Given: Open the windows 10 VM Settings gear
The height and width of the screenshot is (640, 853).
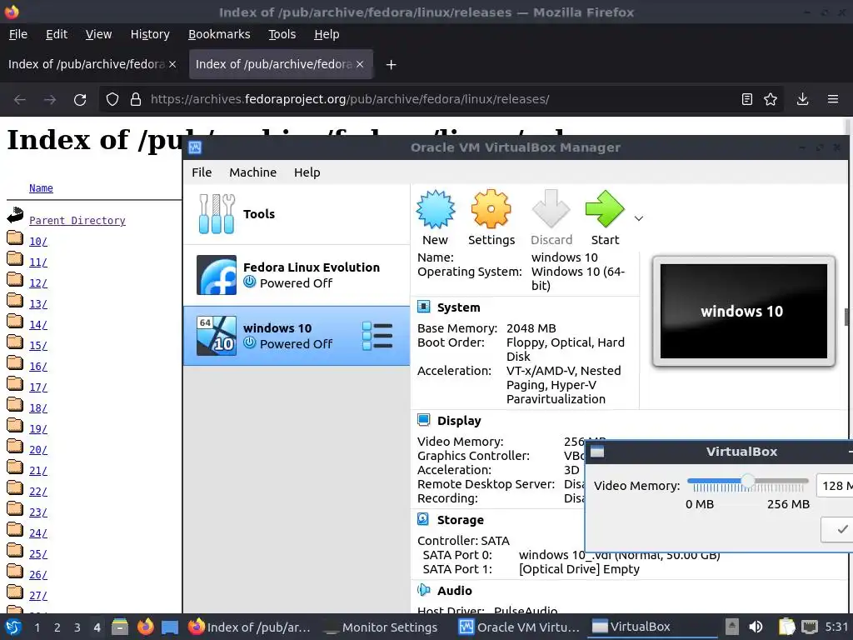Looking at the screenshot, I should pyautogui.click(x=491, y=209).
